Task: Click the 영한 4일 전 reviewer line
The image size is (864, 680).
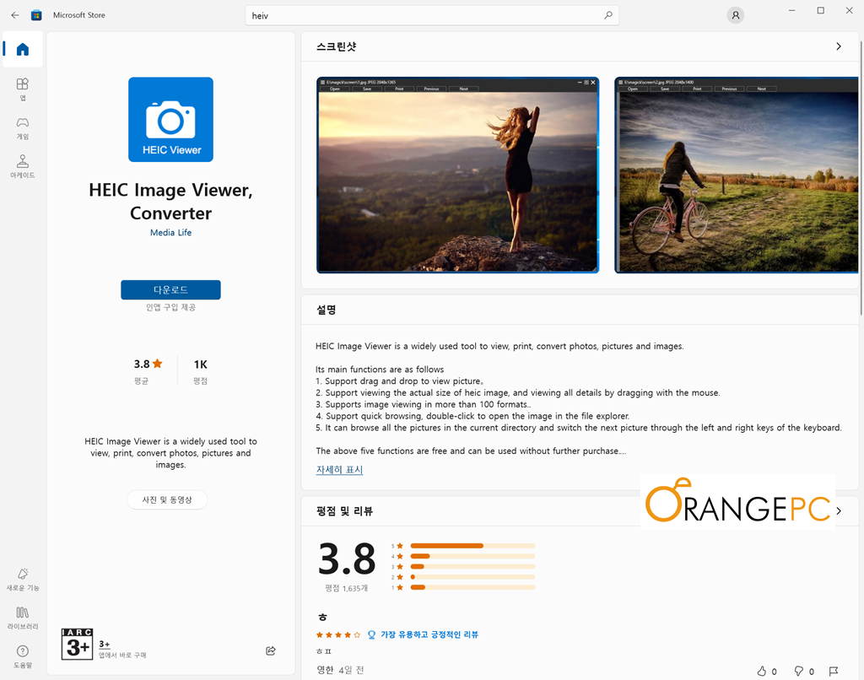Action: click(x=340, y=670)
